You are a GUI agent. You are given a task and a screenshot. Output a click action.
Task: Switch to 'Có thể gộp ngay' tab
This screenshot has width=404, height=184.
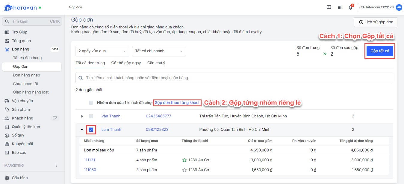126,63
